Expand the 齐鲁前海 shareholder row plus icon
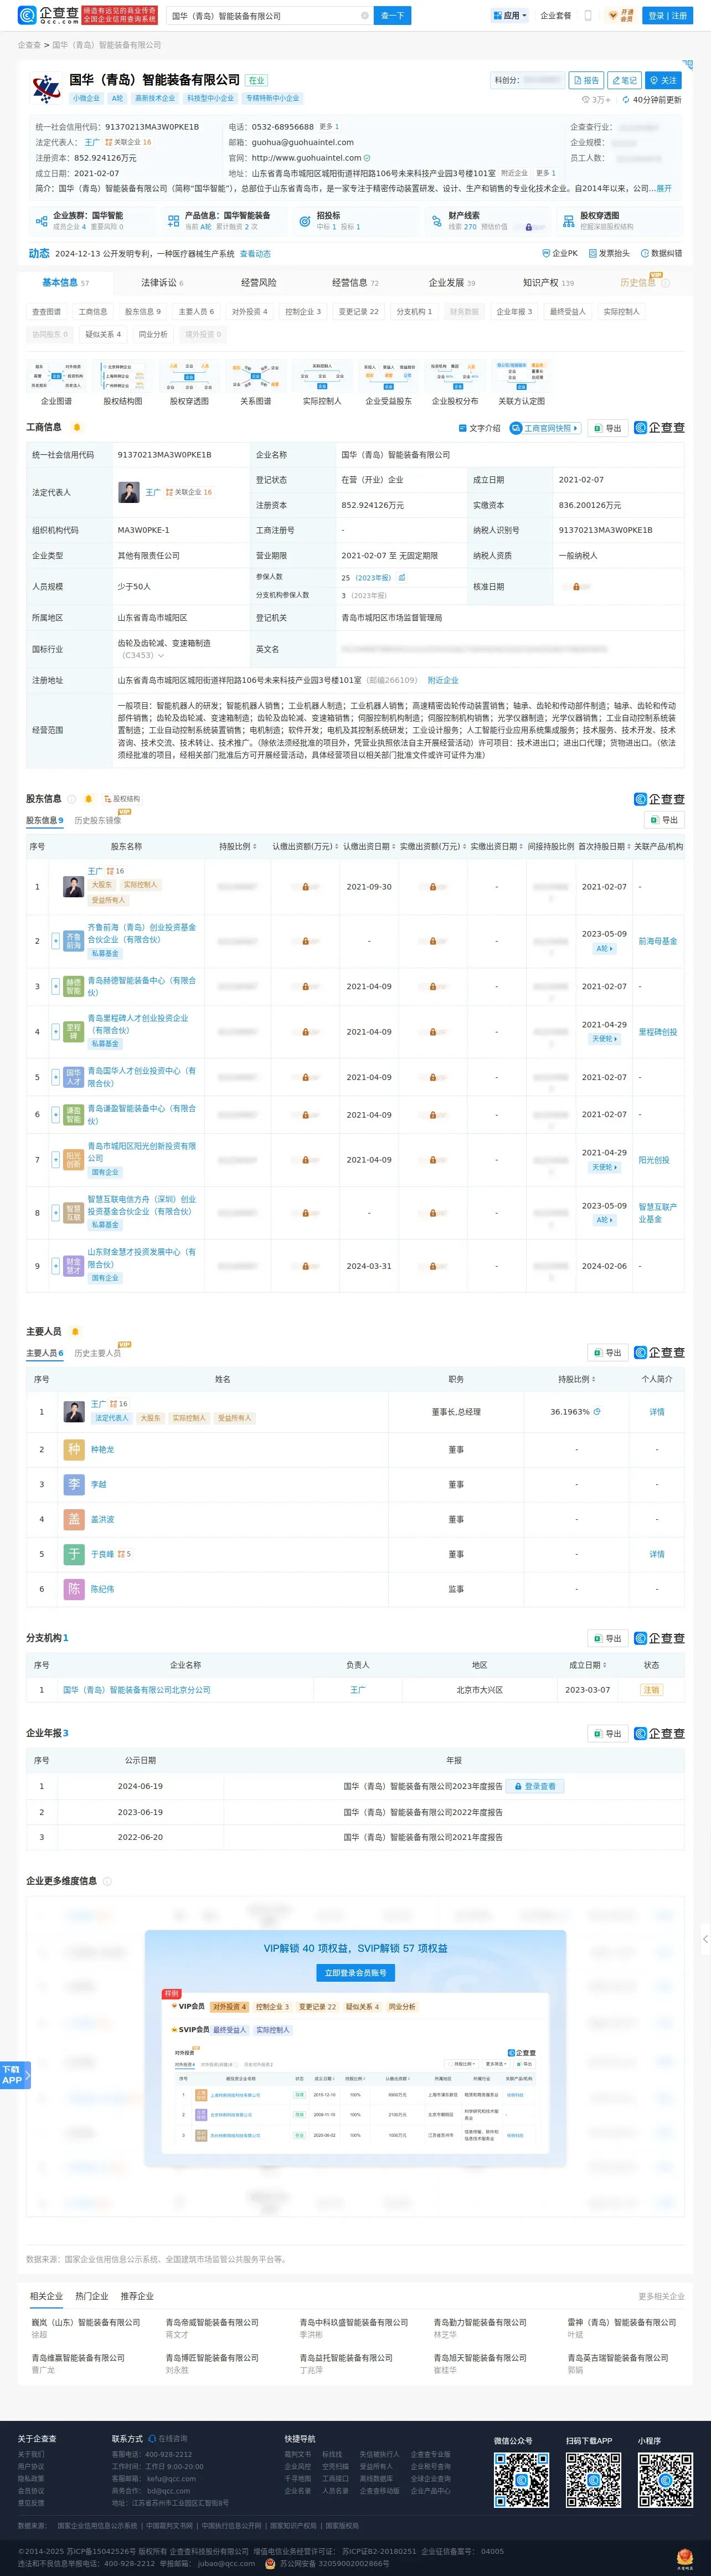 click(x=55, y=941)
